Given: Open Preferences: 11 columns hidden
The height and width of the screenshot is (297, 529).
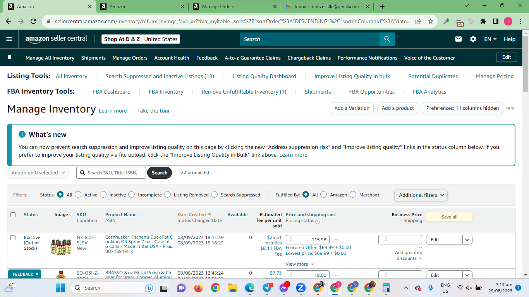Looking at the screenshot, I should pyautogui.click(x=462, y=108).
